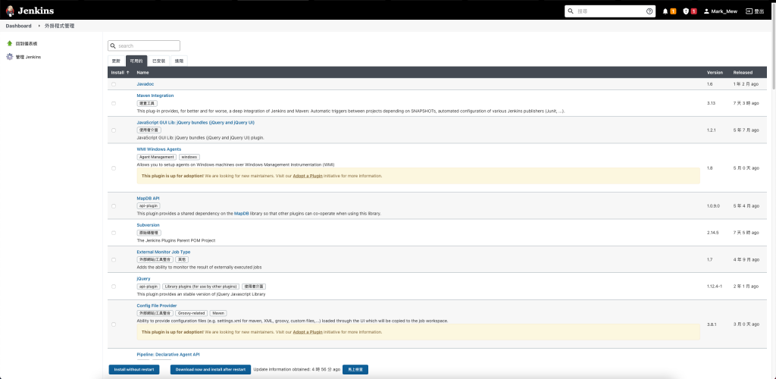Click the Library plugins (for use by other plugins) tag
Screen dimensions: 776x379
[x=201, y=287]
